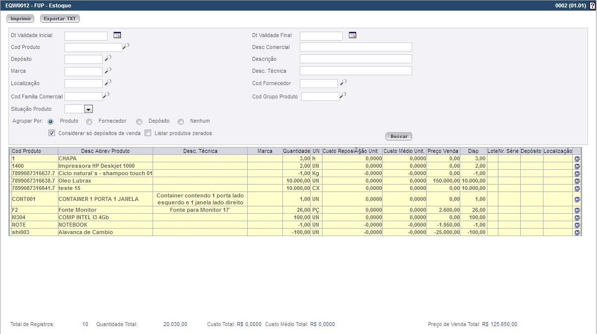
Task: Click the Quantidade column header
Action: pos(296,151)
